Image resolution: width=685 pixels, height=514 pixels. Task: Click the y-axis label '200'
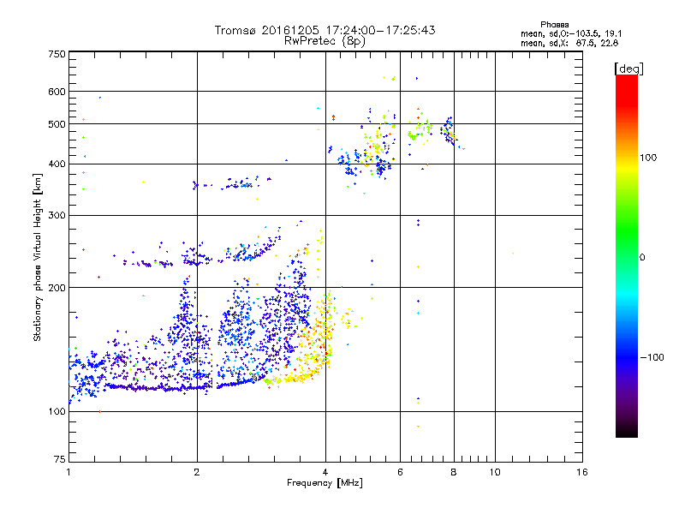(57, 288)
